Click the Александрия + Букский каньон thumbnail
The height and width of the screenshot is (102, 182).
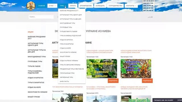click(x=102, y=69)
